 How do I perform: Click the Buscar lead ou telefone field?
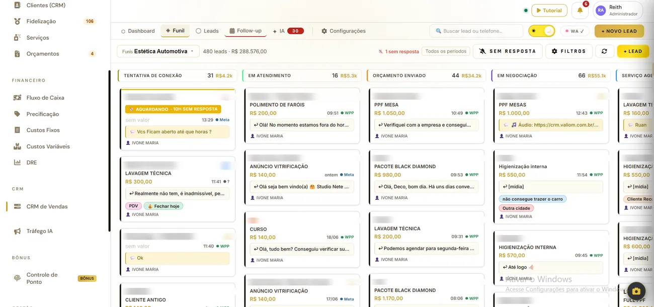coord(476,31)
